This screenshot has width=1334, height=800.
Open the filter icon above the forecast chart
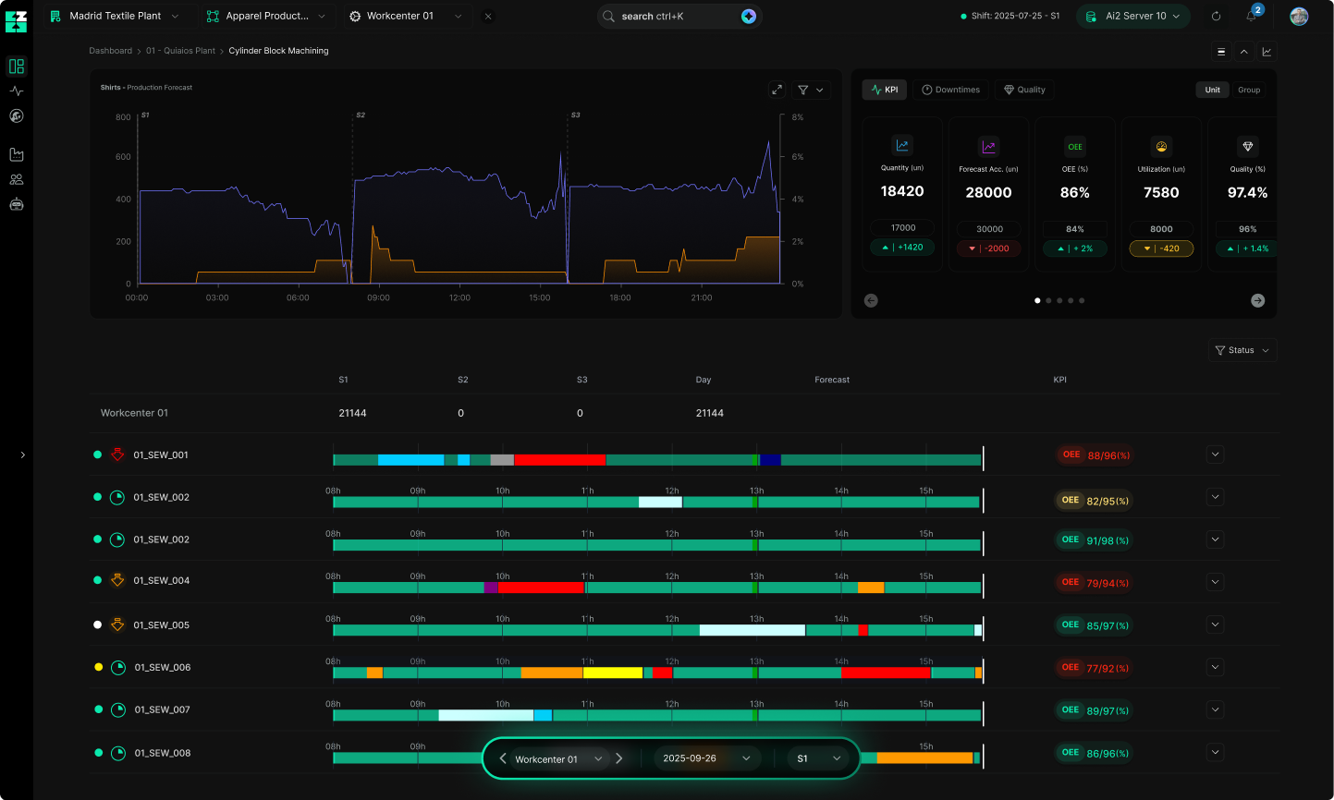point(803,90)
